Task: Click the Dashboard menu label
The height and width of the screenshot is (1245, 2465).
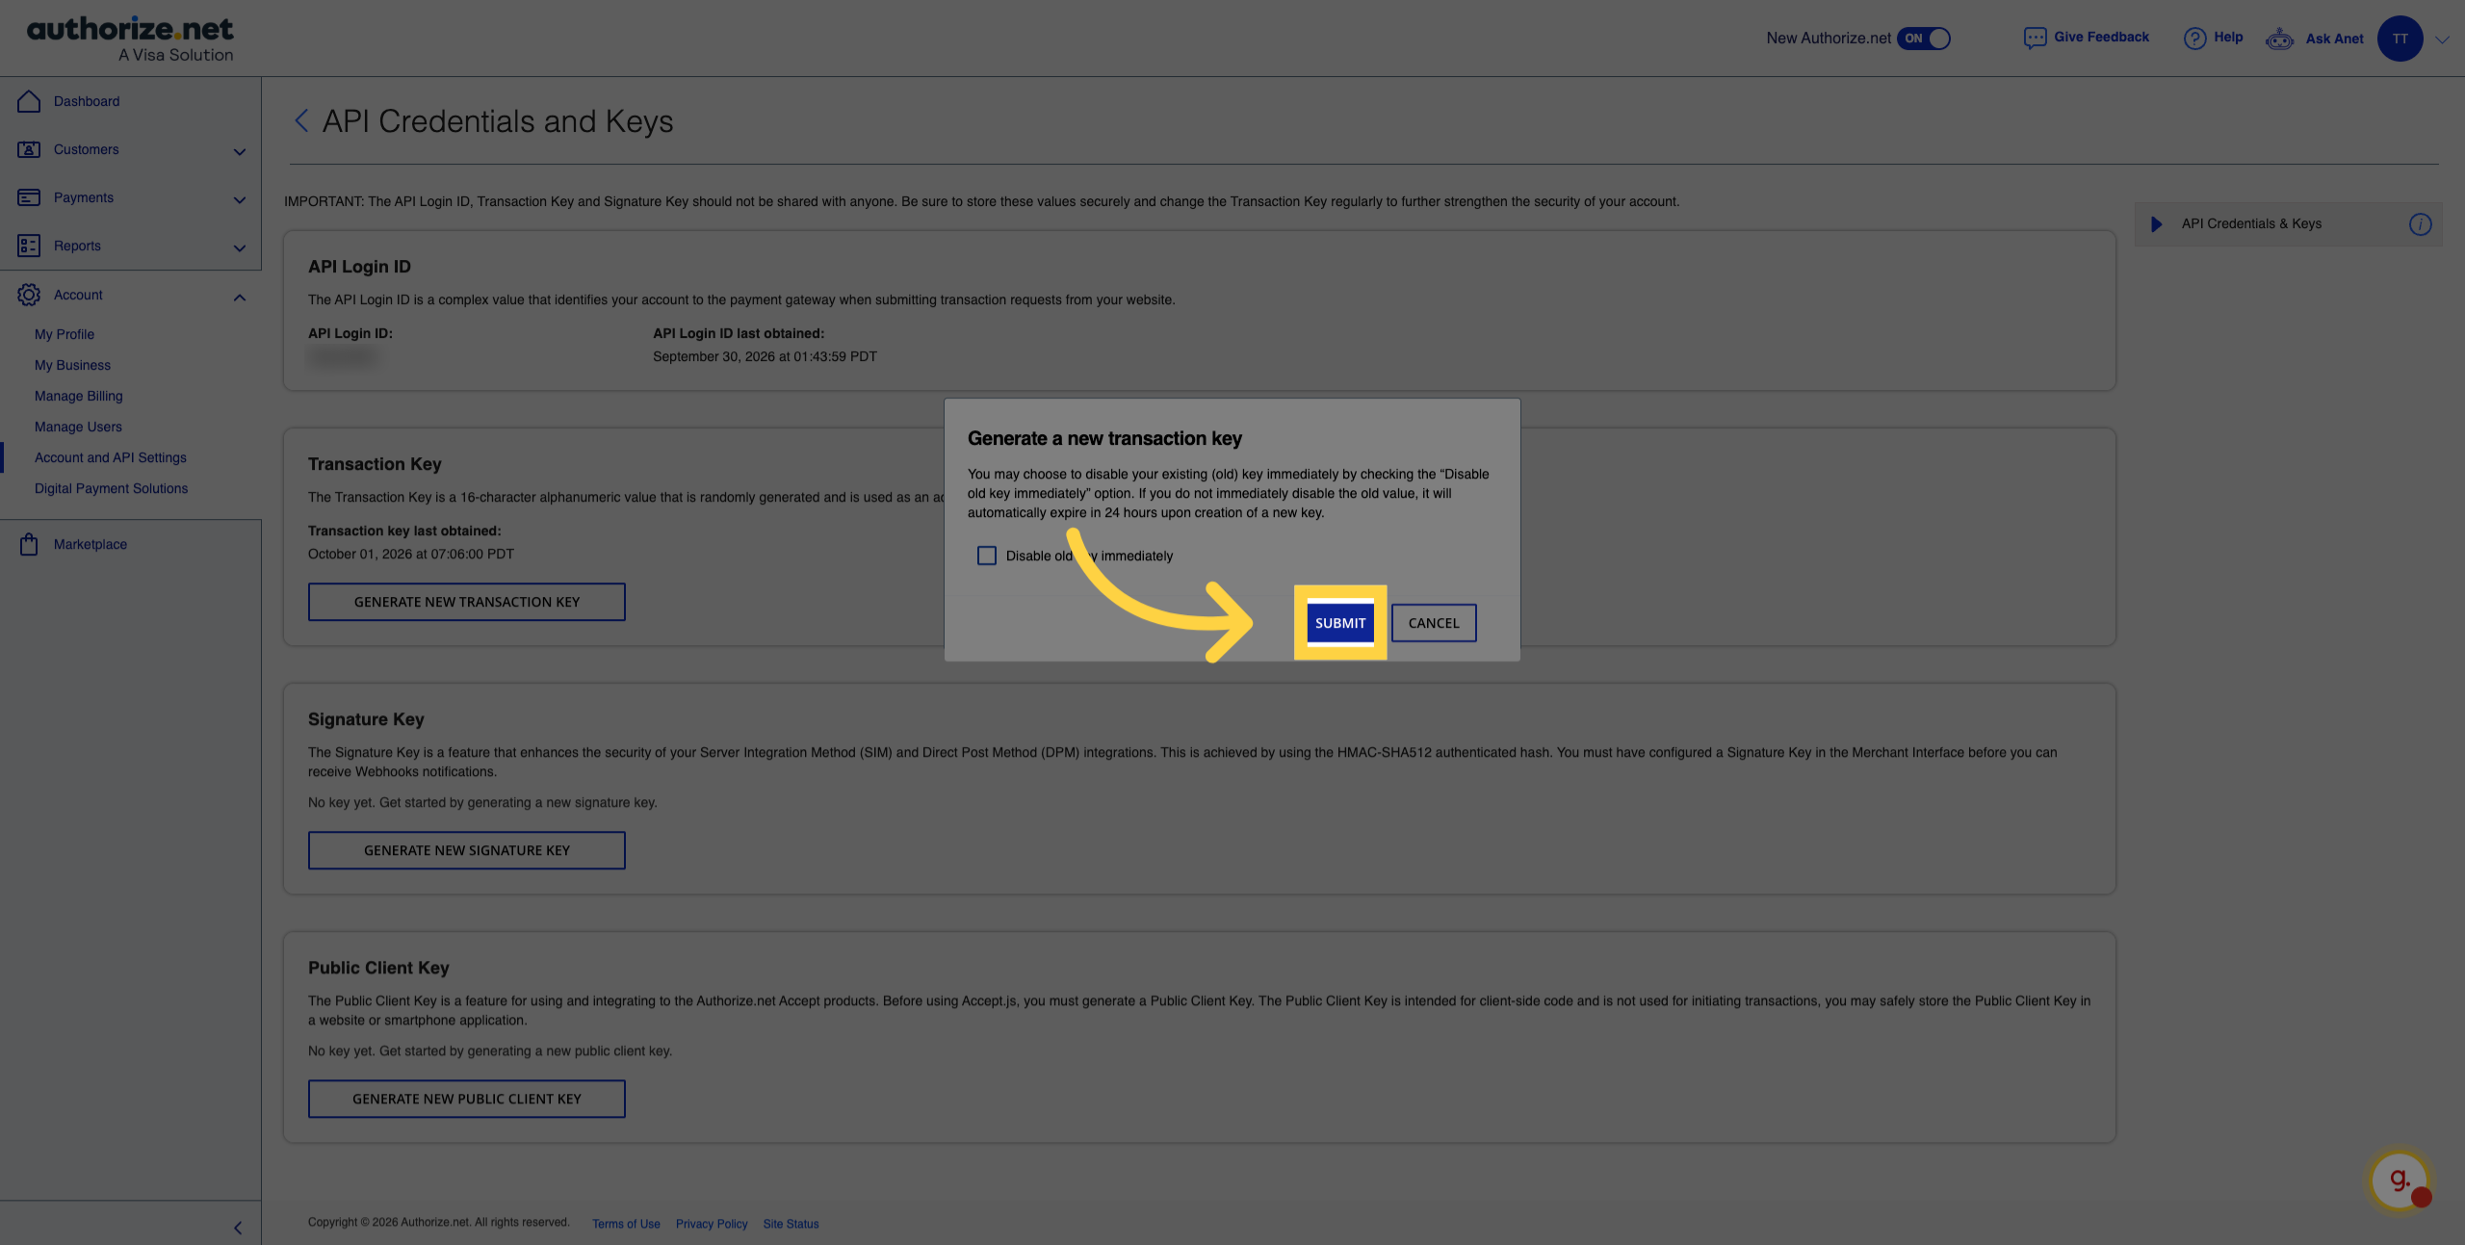Action: [x=87, y=101]
